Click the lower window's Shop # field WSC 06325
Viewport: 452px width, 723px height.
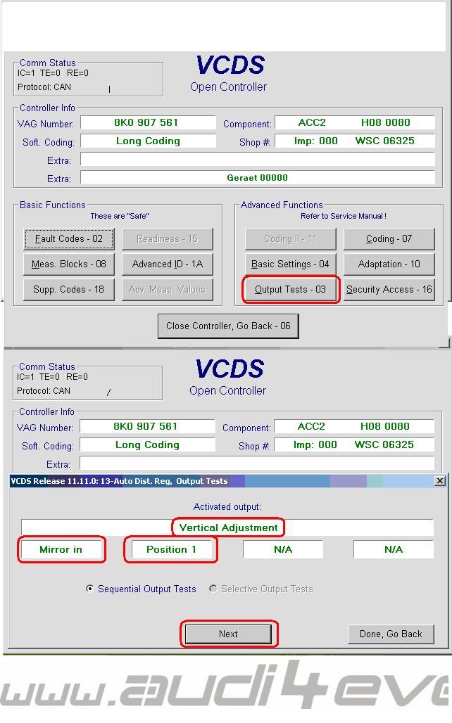(354, 445)
